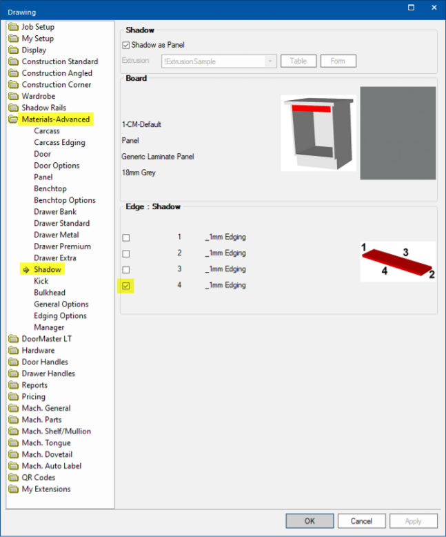Open the Edging Options page
This screenshot has height=537, width=446.
pos(60,315)
